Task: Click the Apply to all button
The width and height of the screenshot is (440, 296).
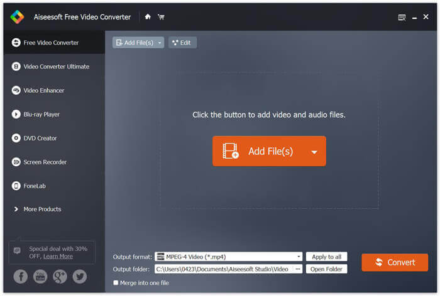Action: 326,256
